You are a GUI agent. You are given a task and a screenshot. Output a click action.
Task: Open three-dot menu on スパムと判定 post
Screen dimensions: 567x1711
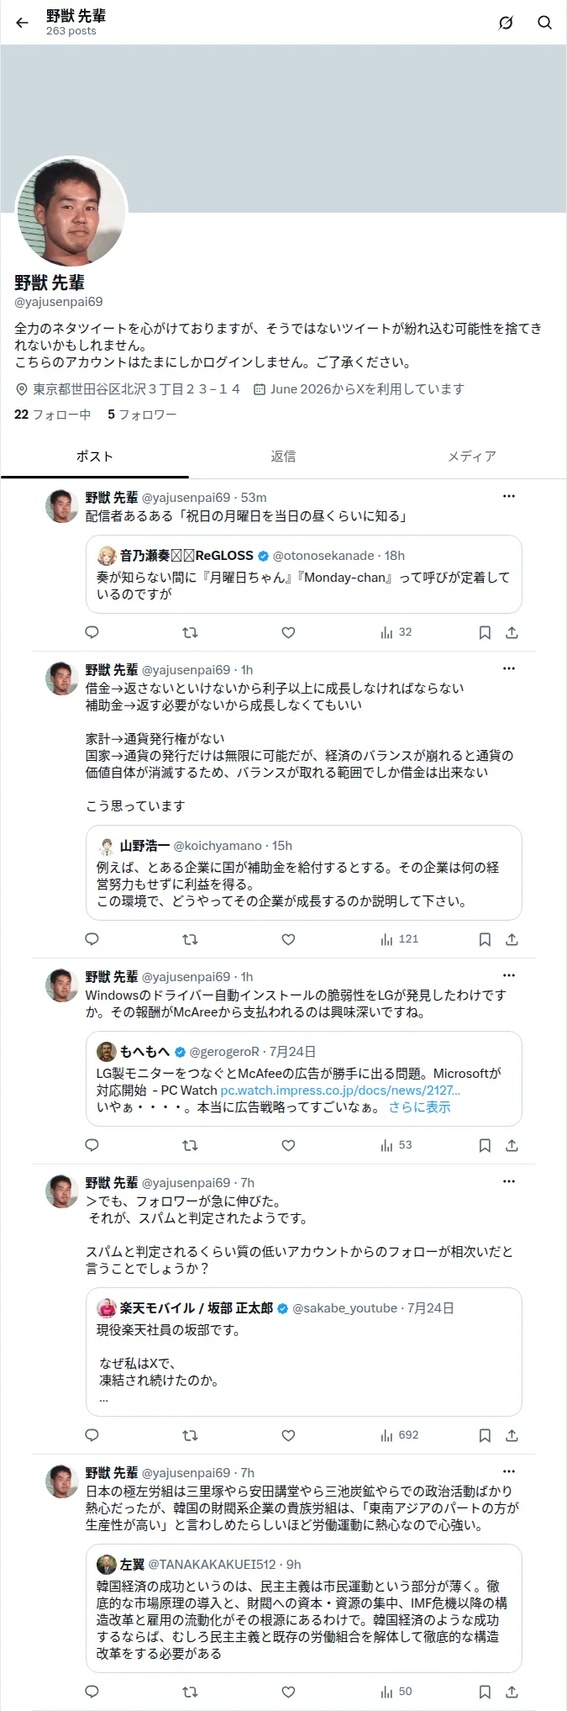(509, 1181)
